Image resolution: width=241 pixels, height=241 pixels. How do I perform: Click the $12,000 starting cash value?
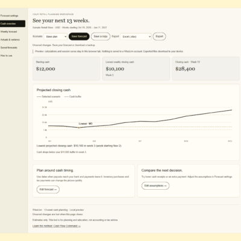[x=46, y=69]
